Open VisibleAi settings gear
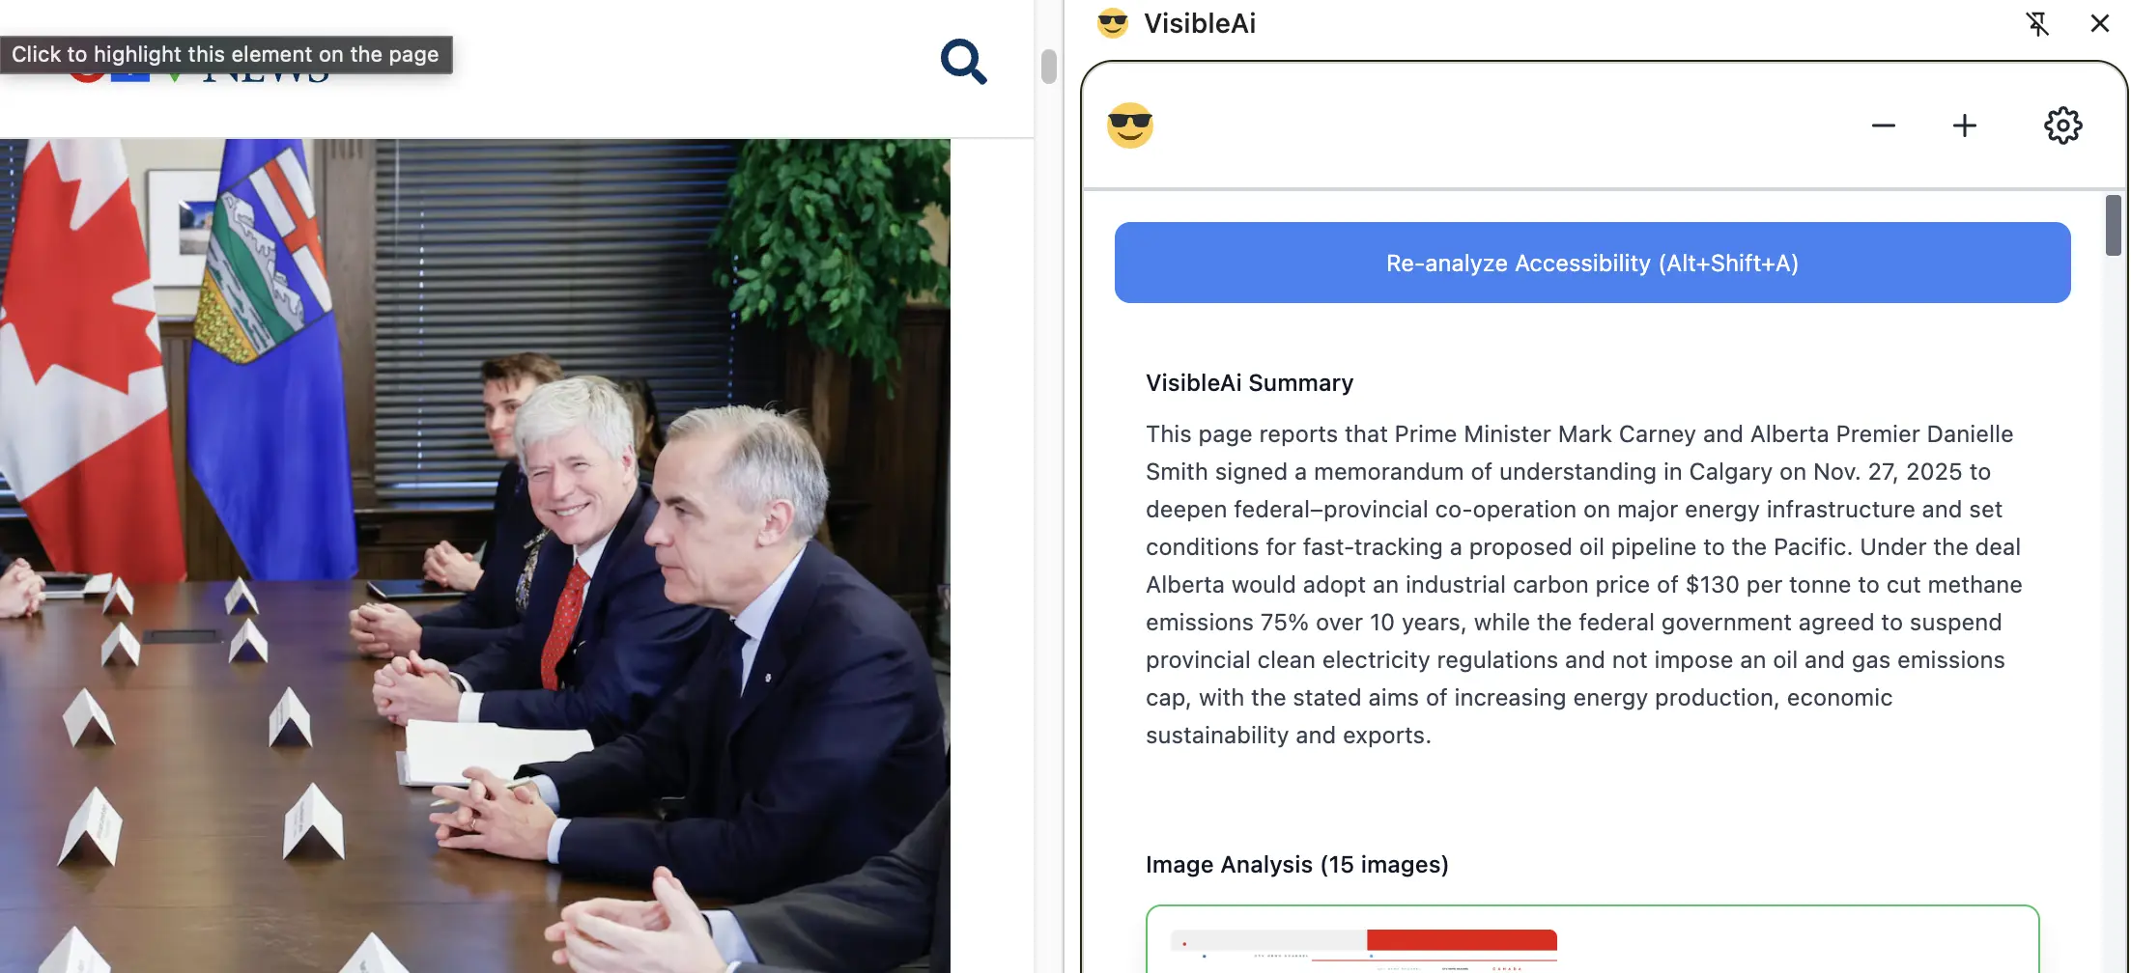The height and width of the screenshot is (973, 2131). tap(2062, 125)
